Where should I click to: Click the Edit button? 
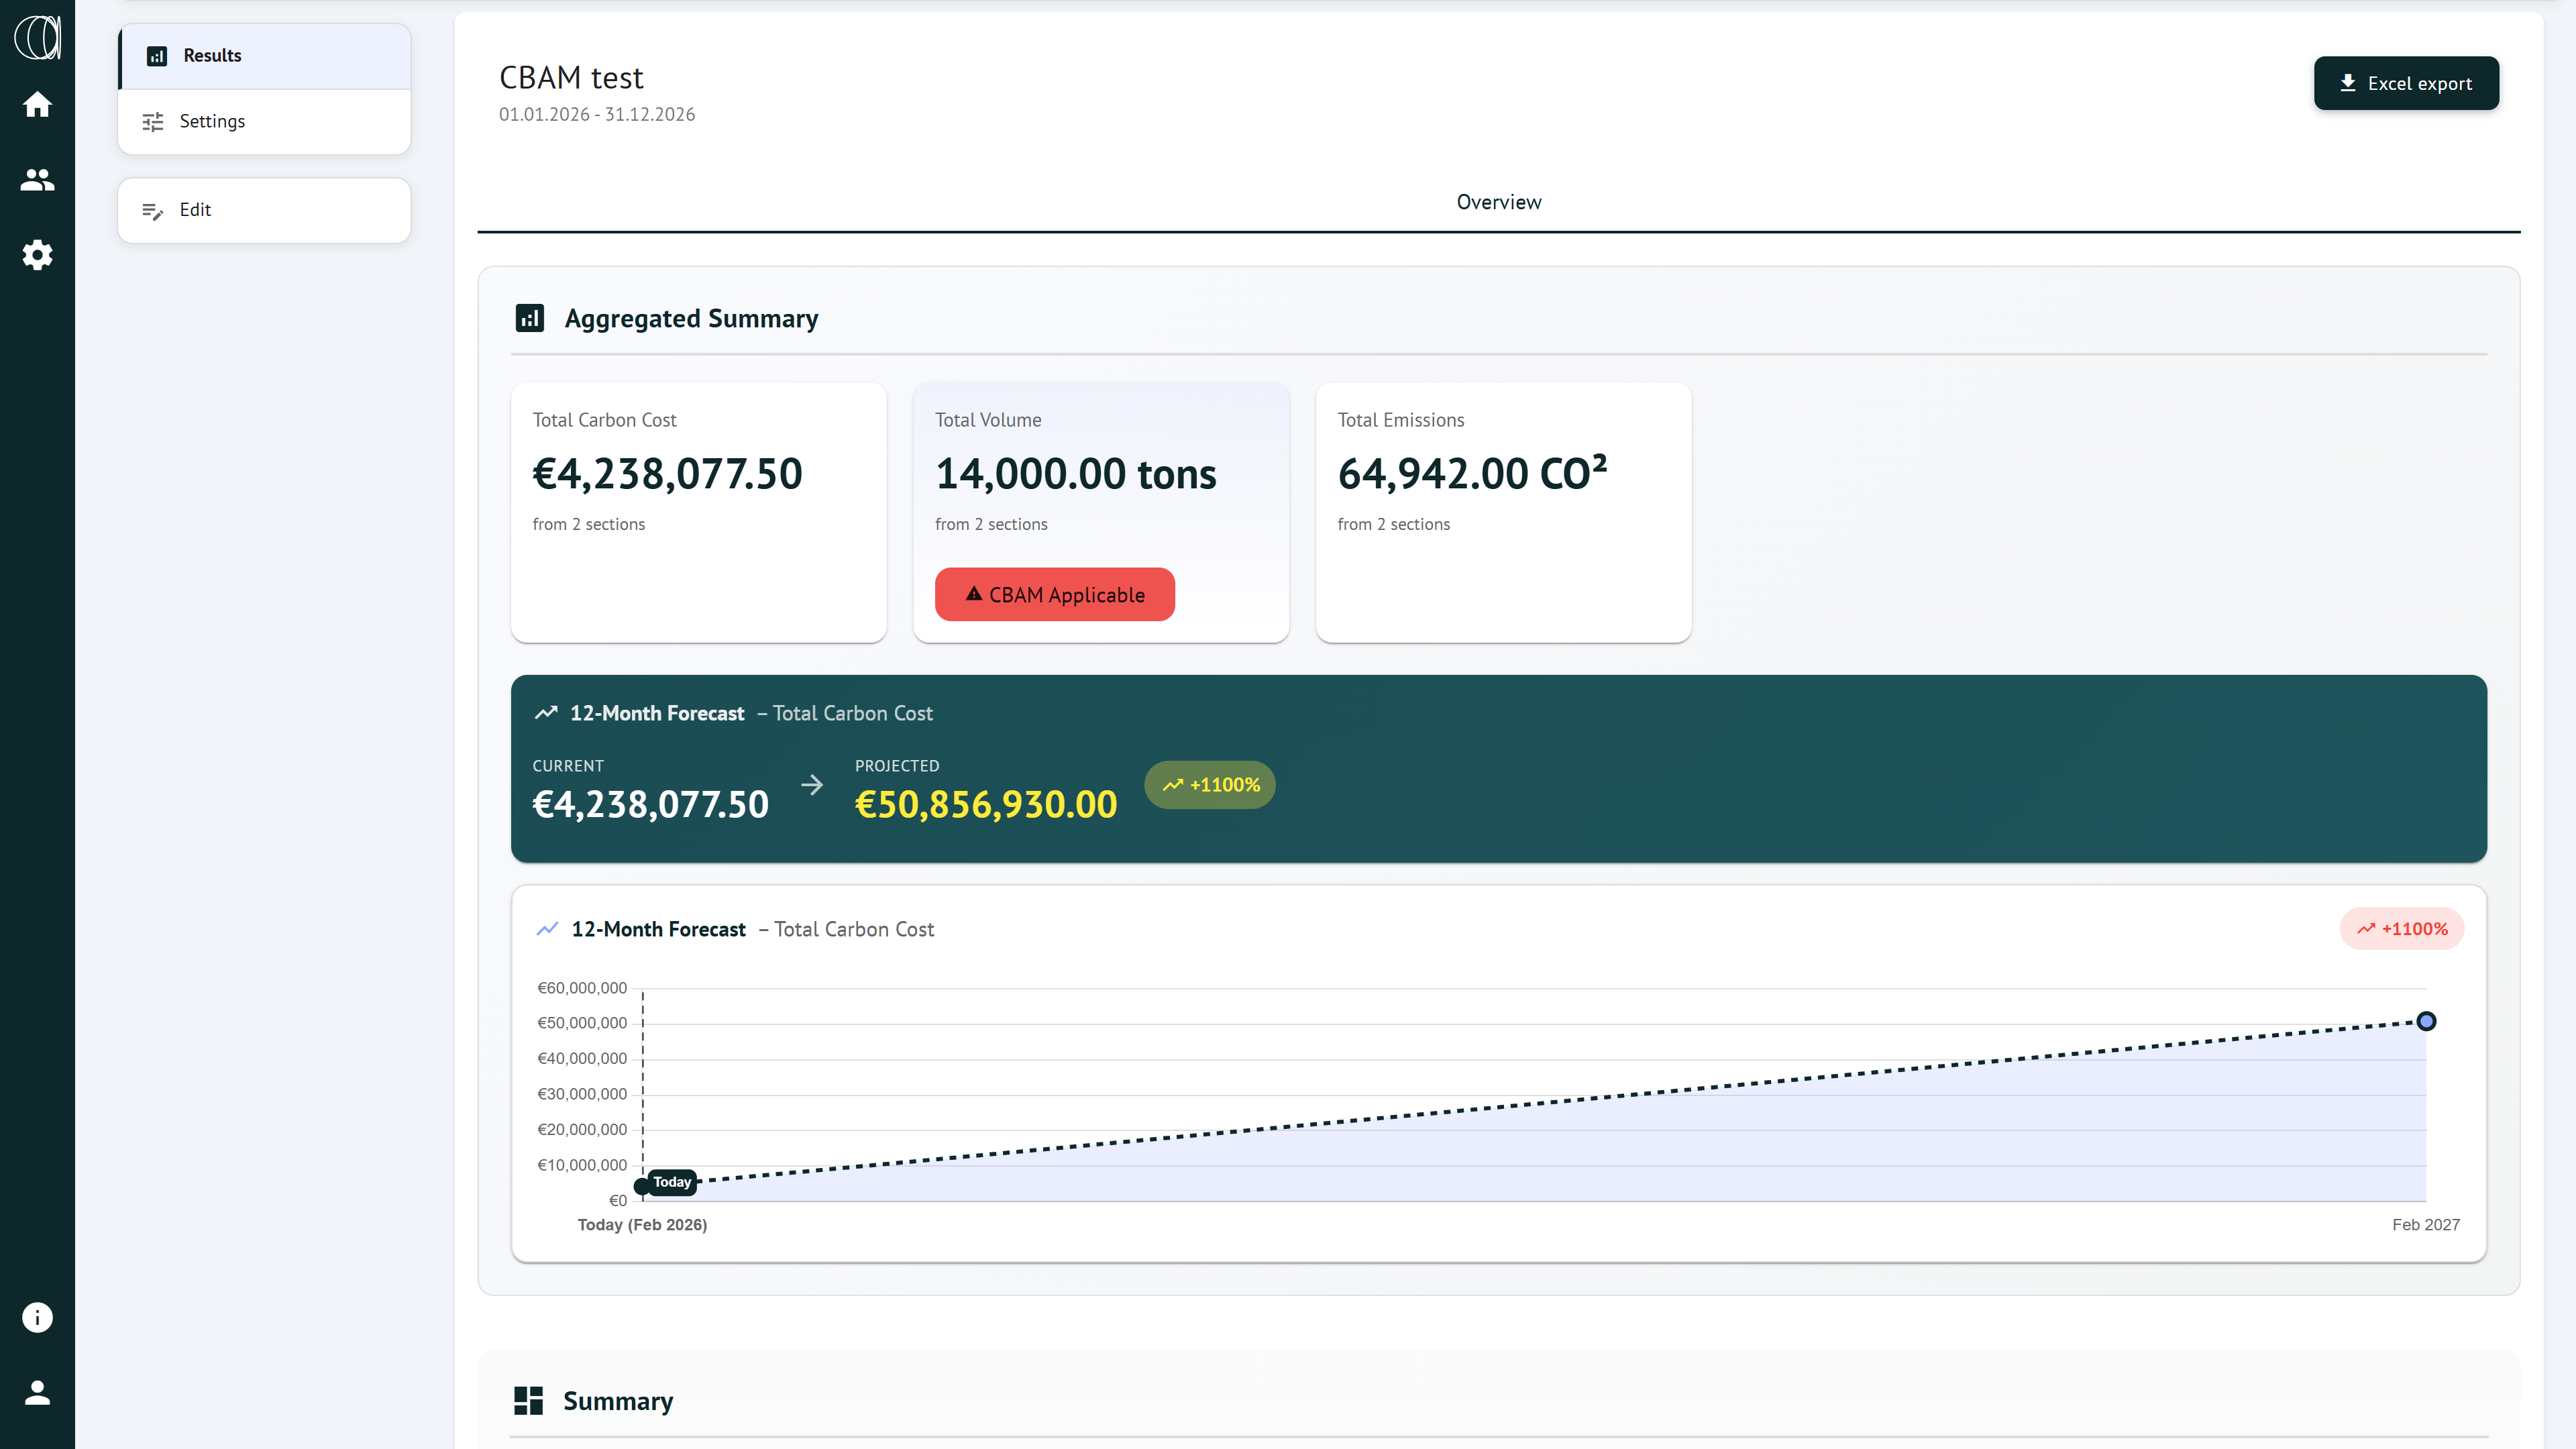(x=264, y=210)
